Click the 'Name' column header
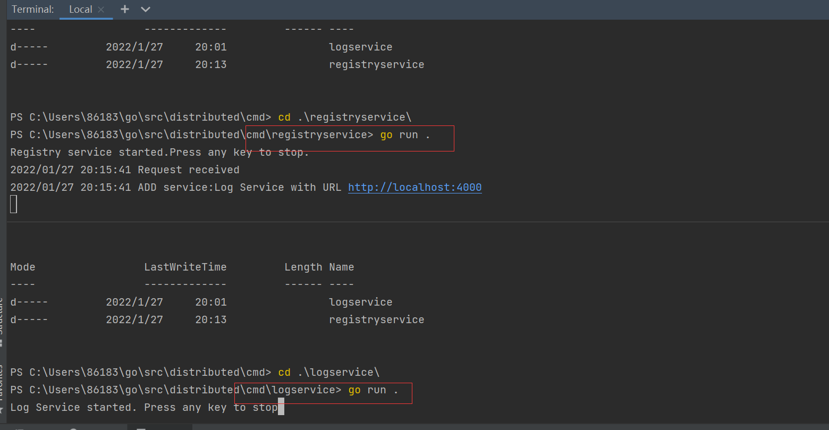 (342, 267)
